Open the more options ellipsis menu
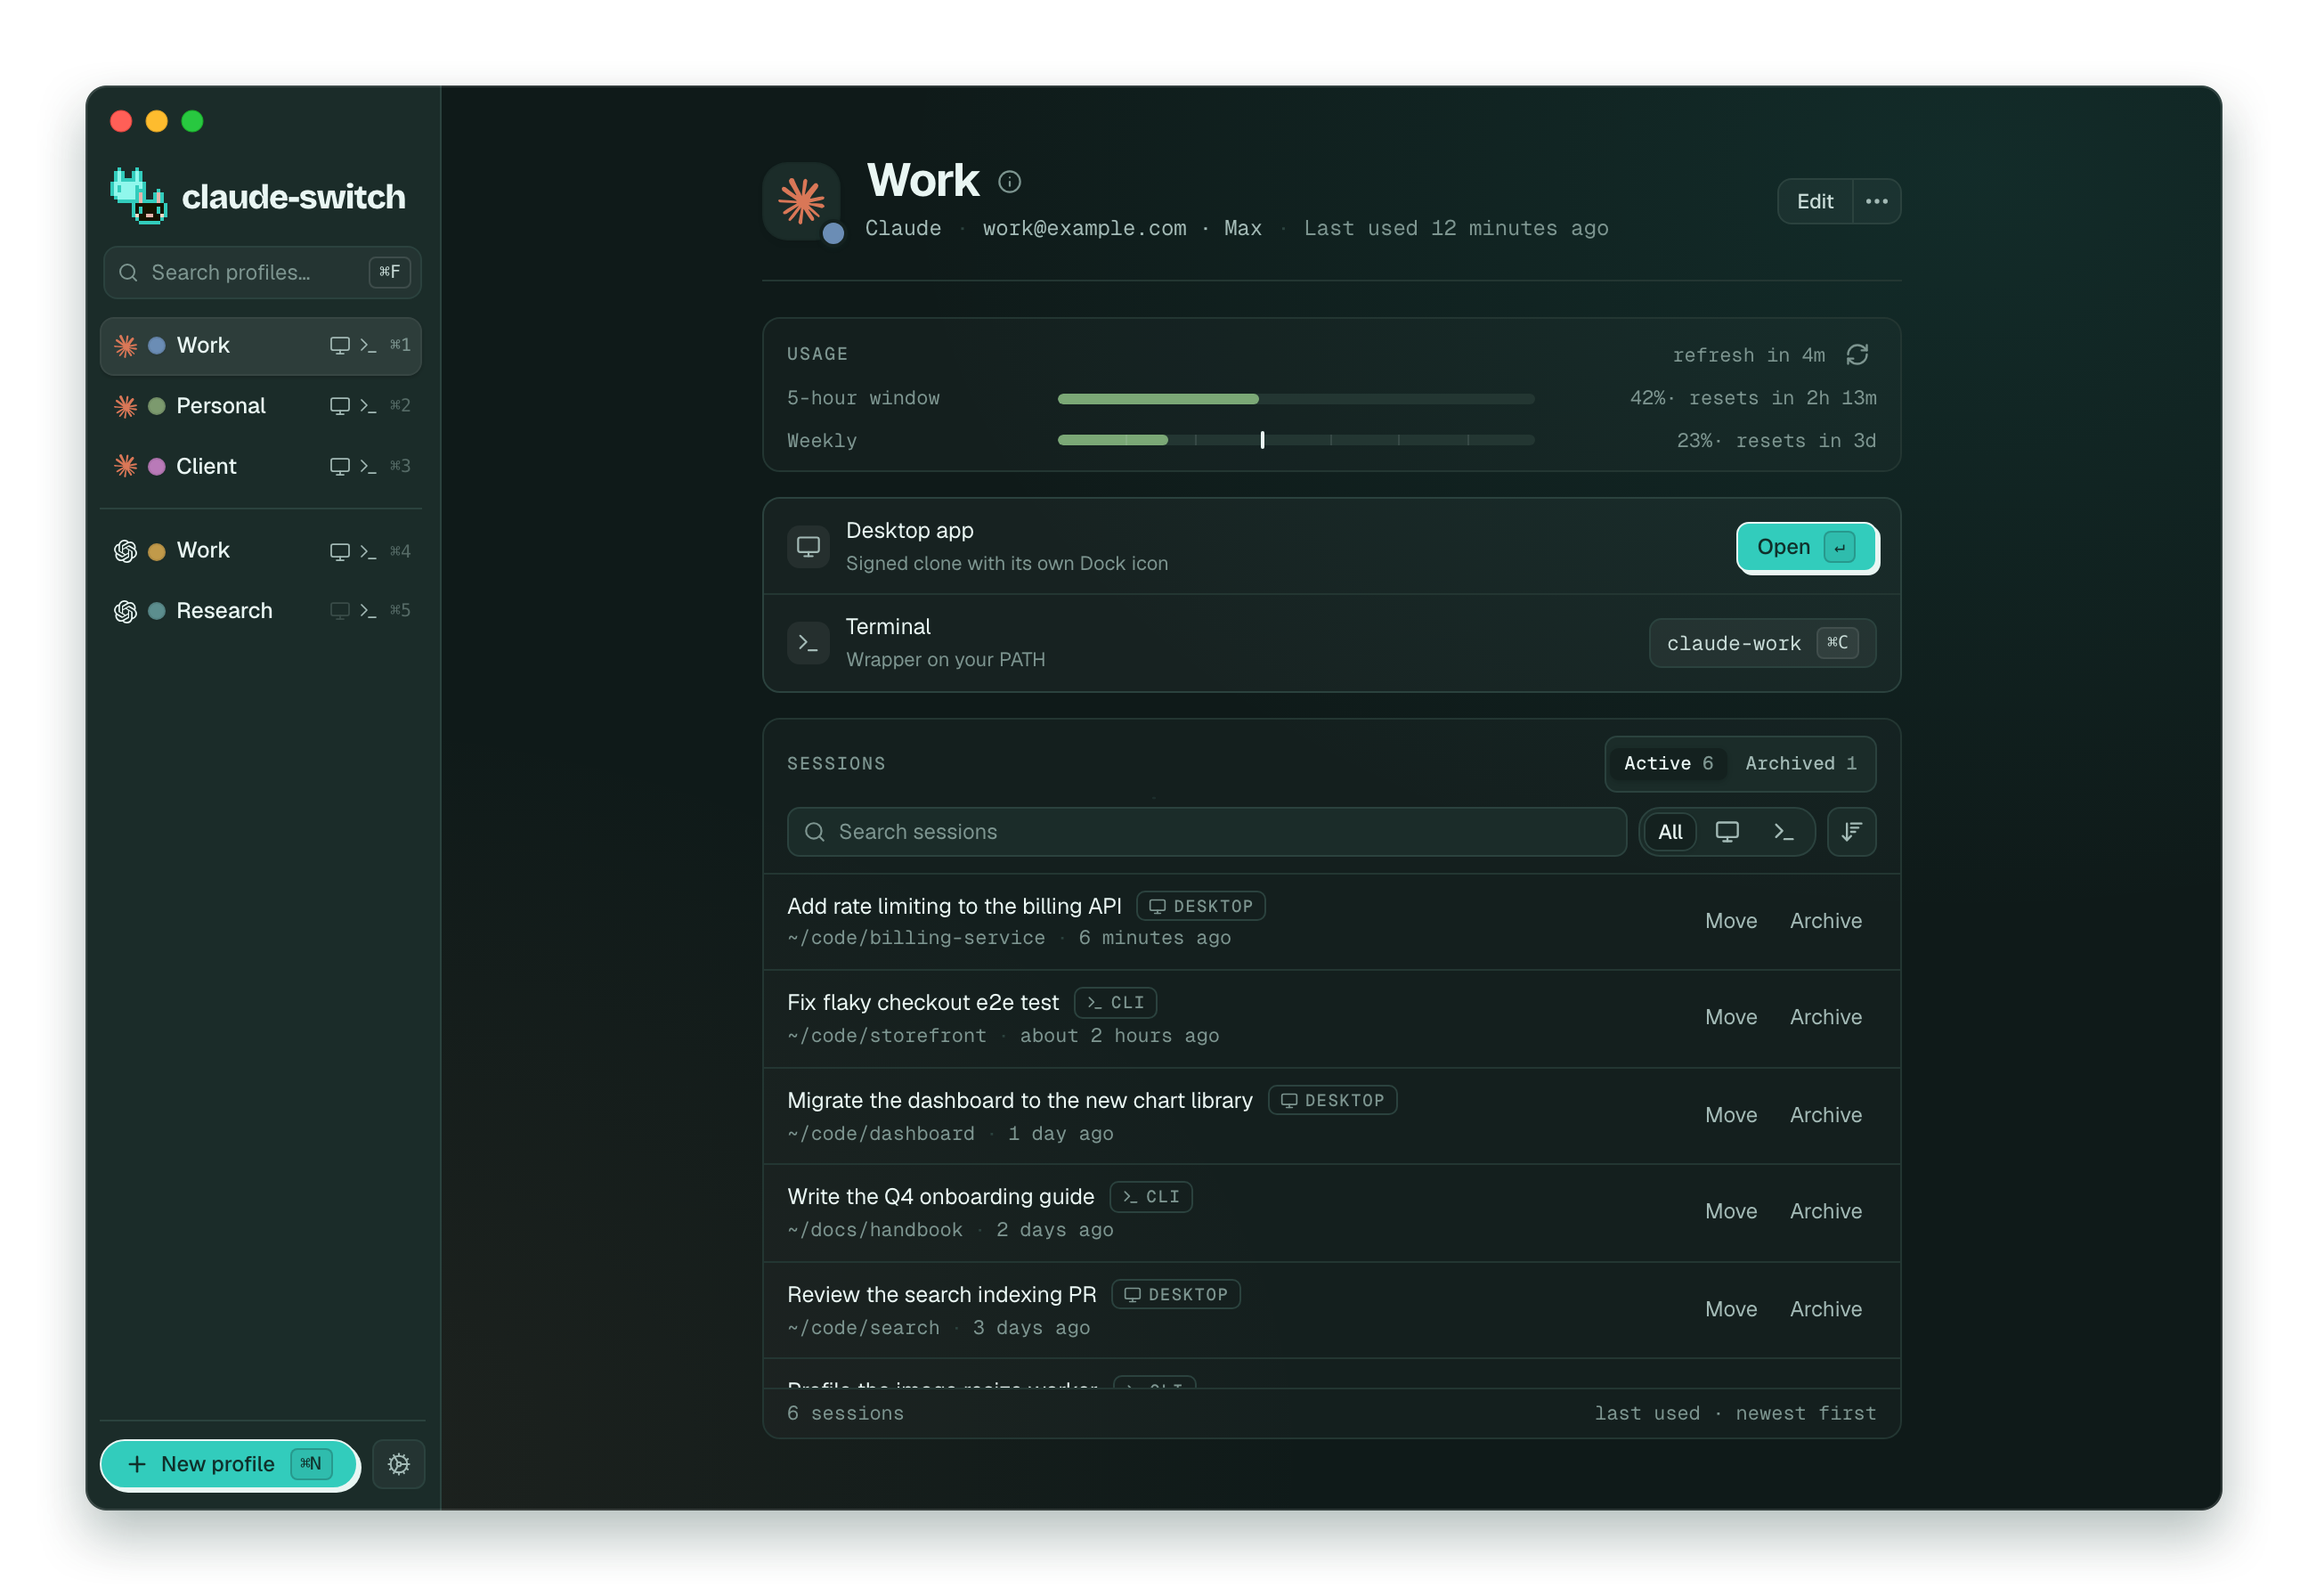Viewport: 2308px width, 1596px height. [x=1876, y=202]
